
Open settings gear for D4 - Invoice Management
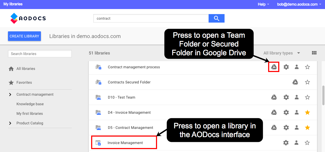[x=286, y=112]
